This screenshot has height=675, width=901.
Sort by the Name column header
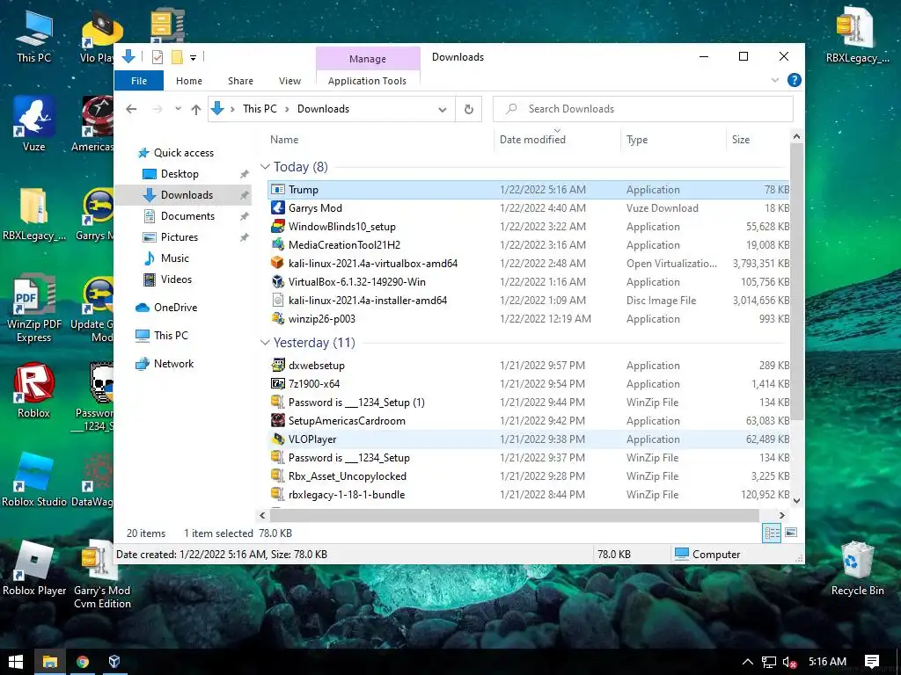[284, 140]
